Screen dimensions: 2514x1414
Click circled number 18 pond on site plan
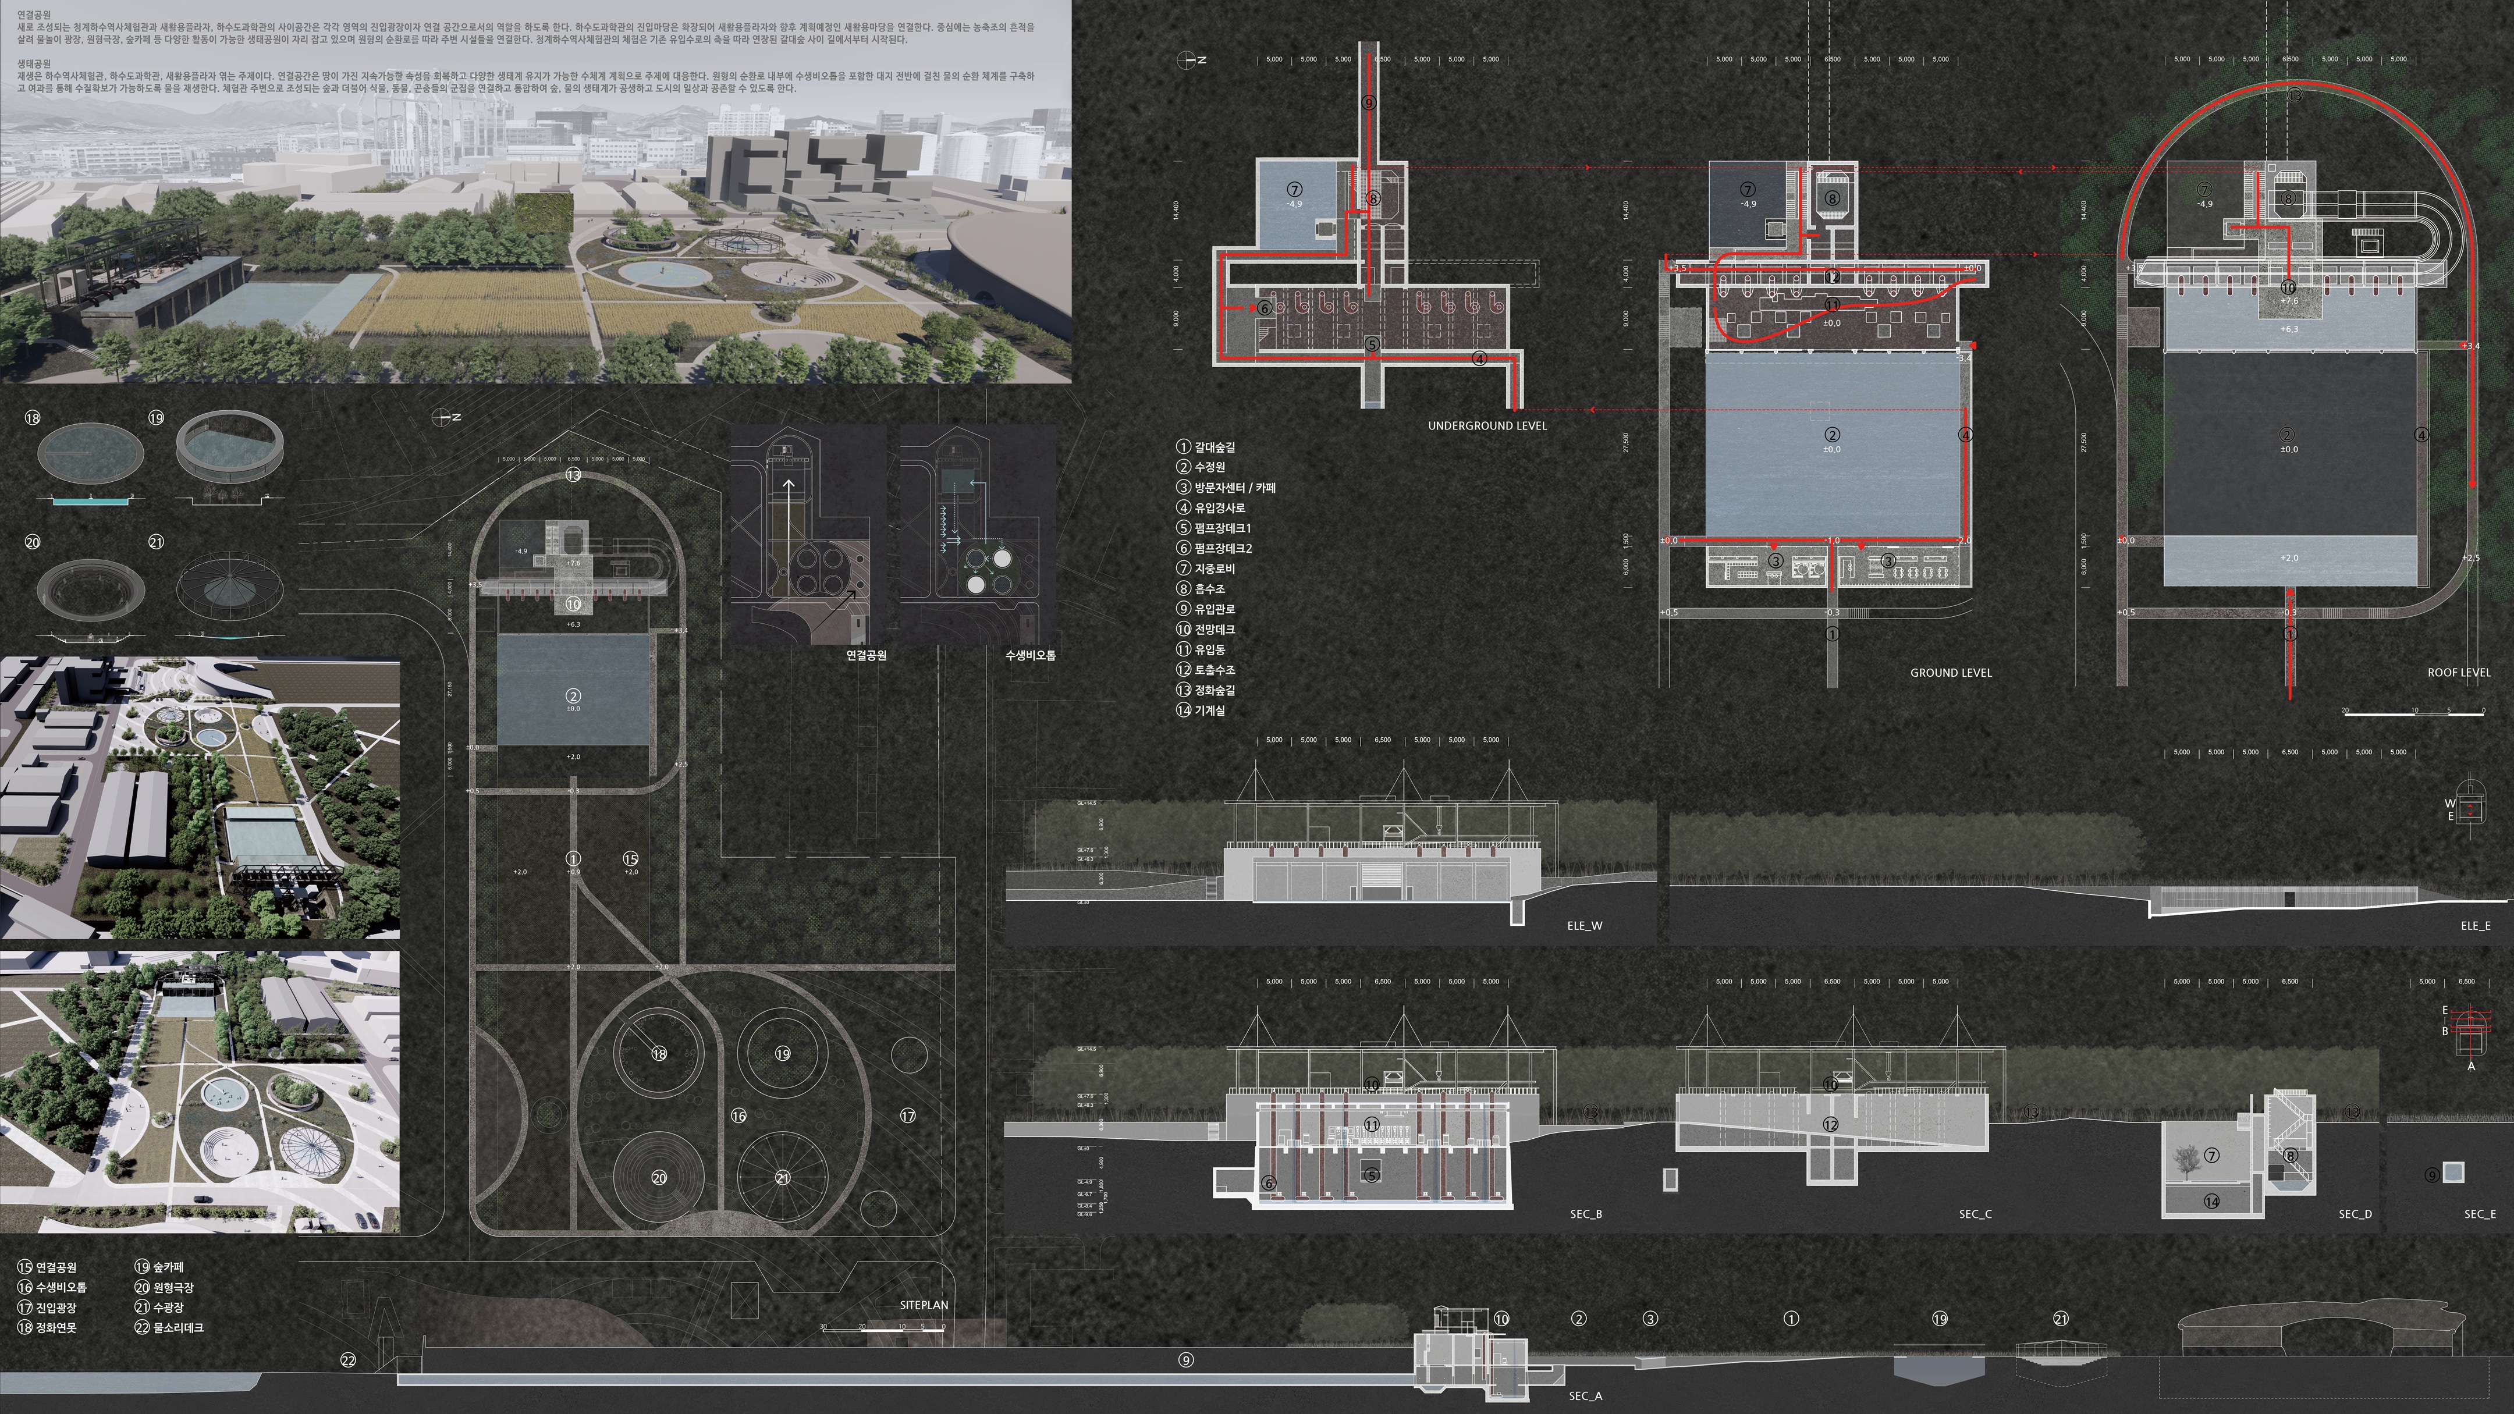659,1054
